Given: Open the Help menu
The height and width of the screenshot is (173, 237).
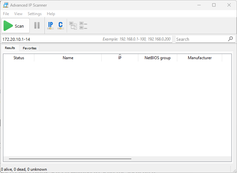Looking at the screenshot, I should click(x=51, y=14).
